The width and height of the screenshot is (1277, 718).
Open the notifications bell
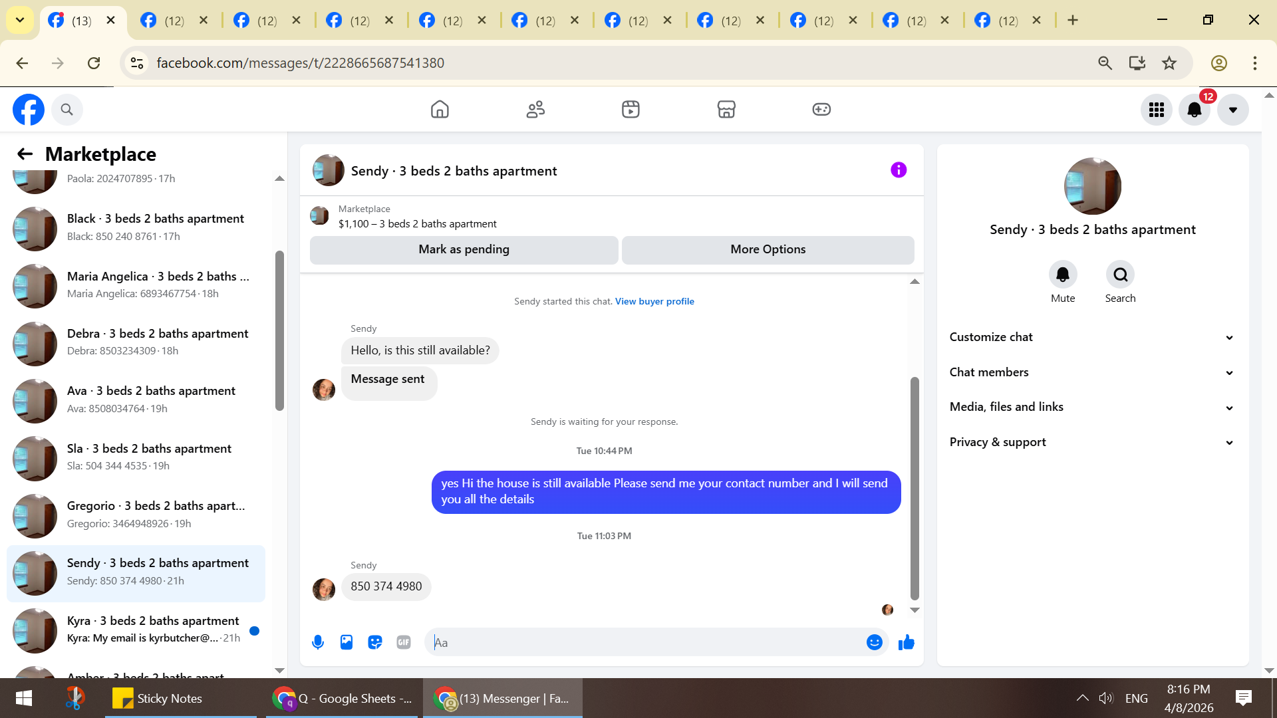click(x=1194, y=110)
